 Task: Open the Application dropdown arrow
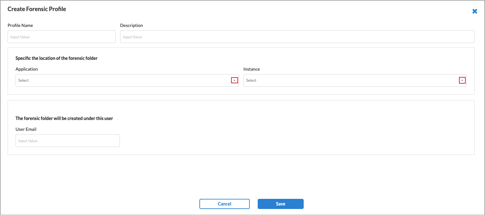pos(234,80)
